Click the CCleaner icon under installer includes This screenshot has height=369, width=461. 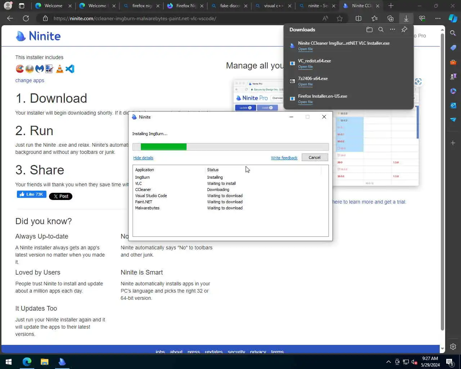[x=20, y=68]
